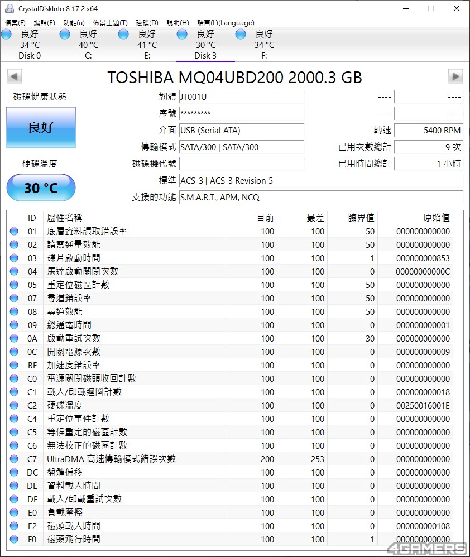
Task: Click status dot for attribute C2
Action: tap(14, 405)
